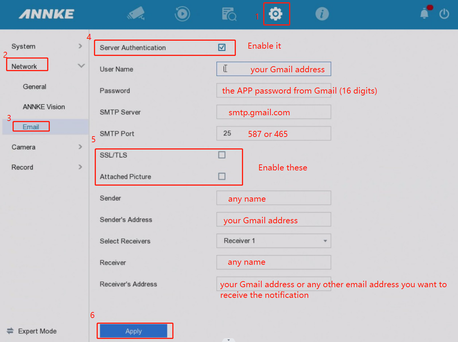Viewport: 458px width, 342px height.
Task: Open the playback icon in top bar
Action: [182, 14]
